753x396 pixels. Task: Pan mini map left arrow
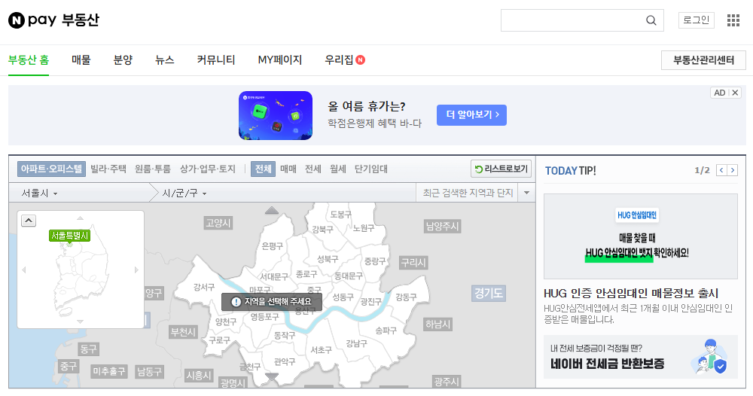tap(24, 270)
